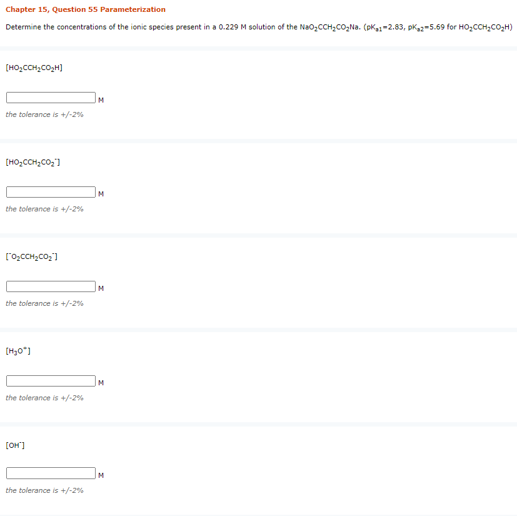Select the [HO2CCH2CO2H] section label
Screen dimensions: 517x516
(x=33, y=68)
